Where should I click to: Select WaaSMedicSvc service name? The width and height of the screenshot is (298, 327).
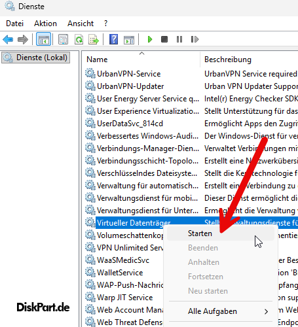click(x=123, y=260)
